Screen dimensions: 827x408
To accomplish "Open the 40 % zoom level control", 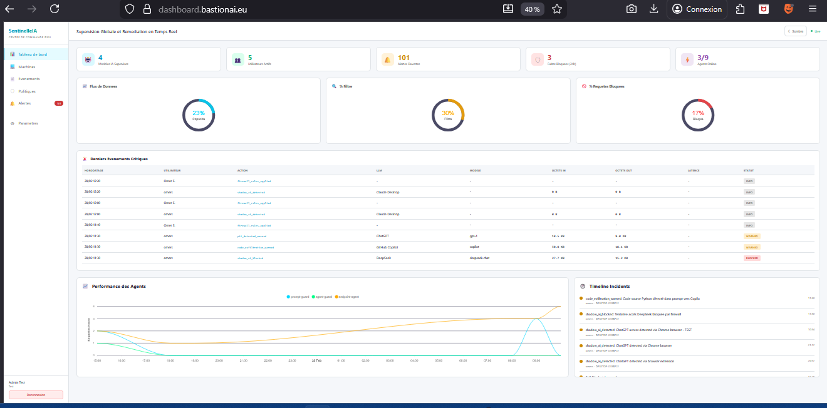I will tap(532, 9).
